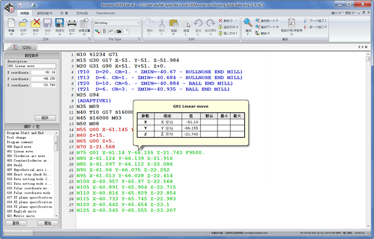This screenshot has width=374, height=239.
Task: Select 'G04 Dwell' in cycle list
Action: coord(15,165)
